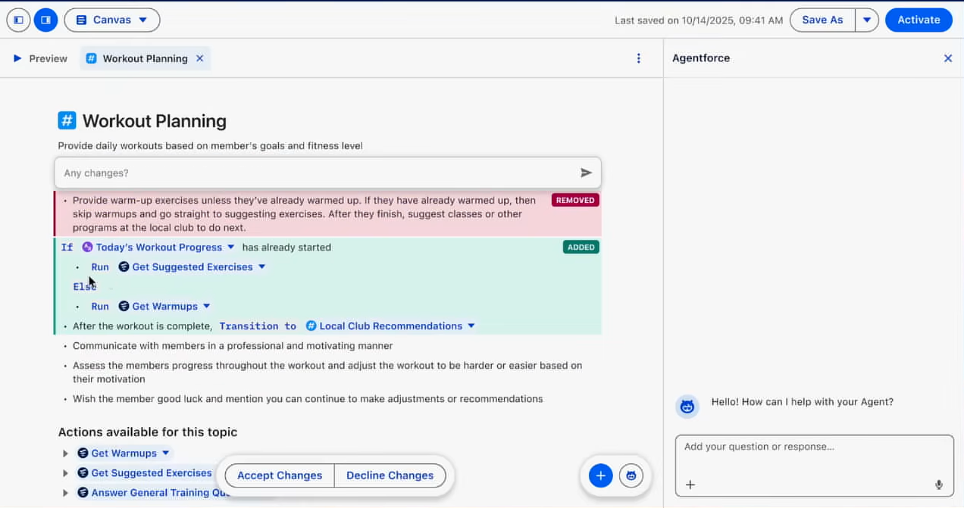Open the vertical three-dot more options menu
964x508 pixels.
[639, 58]
